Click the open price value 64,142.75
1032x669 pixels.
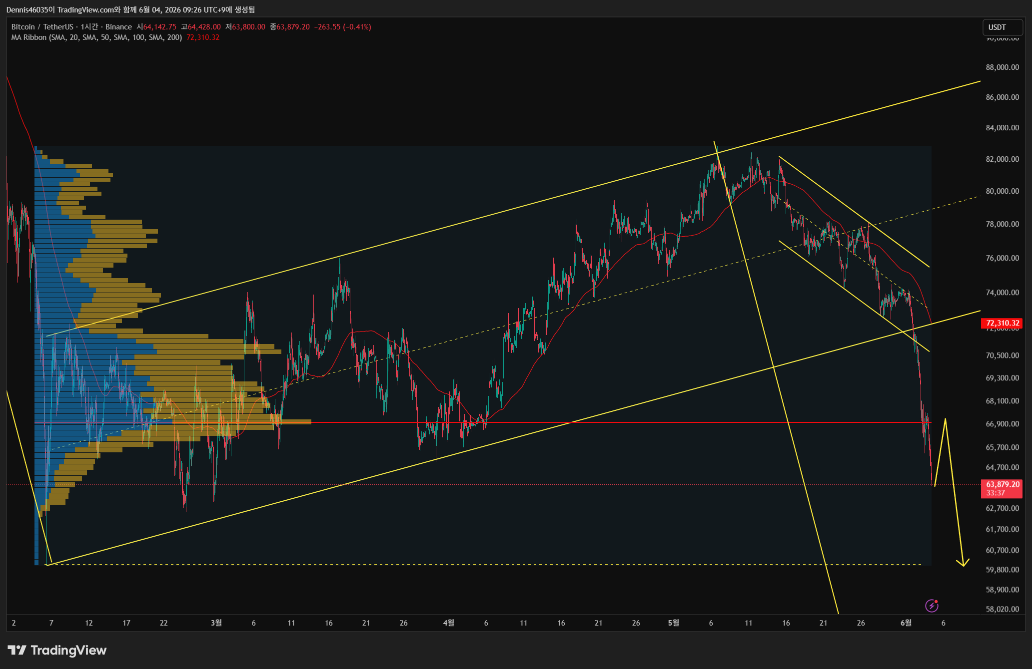(160, 27)
